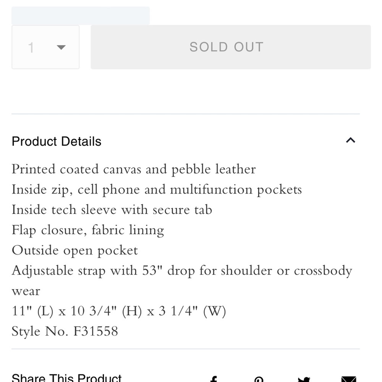This screenshot has height=382, width=382.
Task: Click the quantity value 1
Action: [x=31, y=48]
